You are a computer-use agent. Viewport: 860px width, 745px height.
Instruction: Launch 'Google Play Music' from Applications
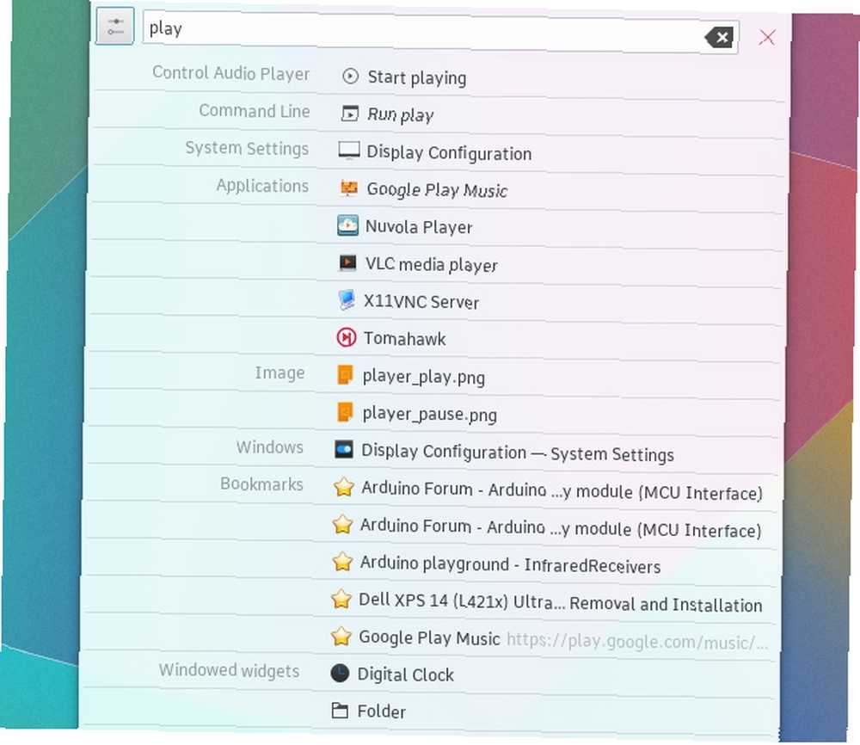coord(437,190)
